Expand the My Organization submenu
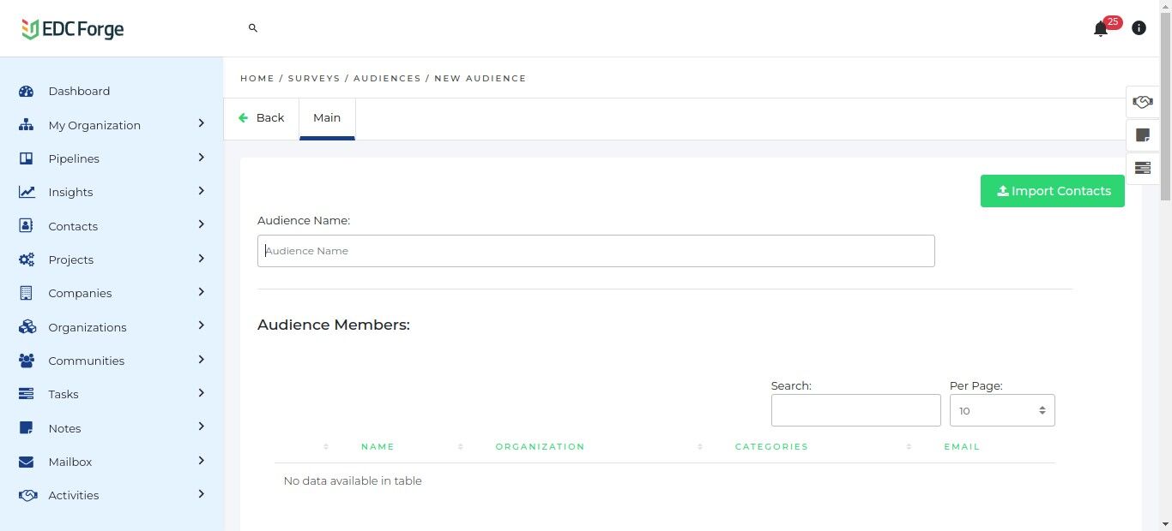Screen dimensions: 1172x531 pos(201,124)
